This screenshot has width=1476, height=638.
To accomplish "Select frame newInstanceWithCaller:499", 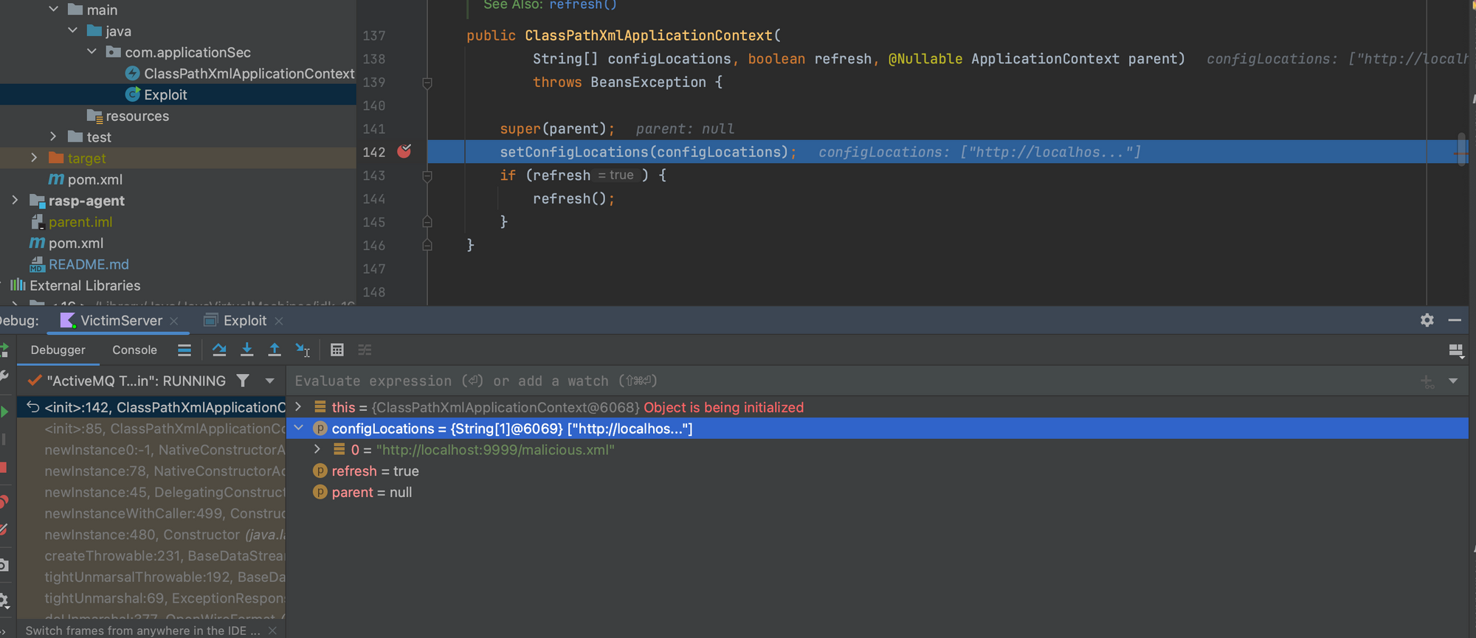I will [x=151, y=513].
